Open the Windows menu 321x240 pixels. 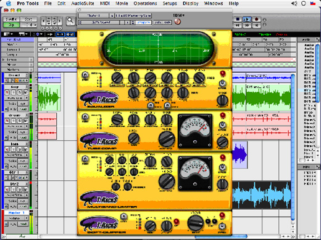tap(214, 3)
